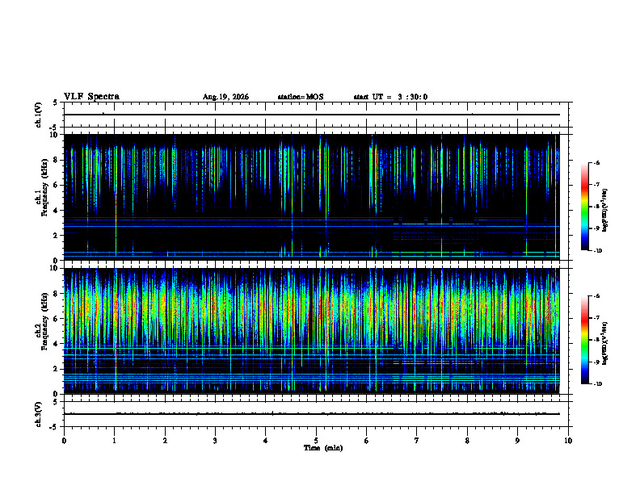Viewport: 640px width, 494px height.
Task: Click the ch.1(V) waveform panel label
Action: [x=38, y=115]
